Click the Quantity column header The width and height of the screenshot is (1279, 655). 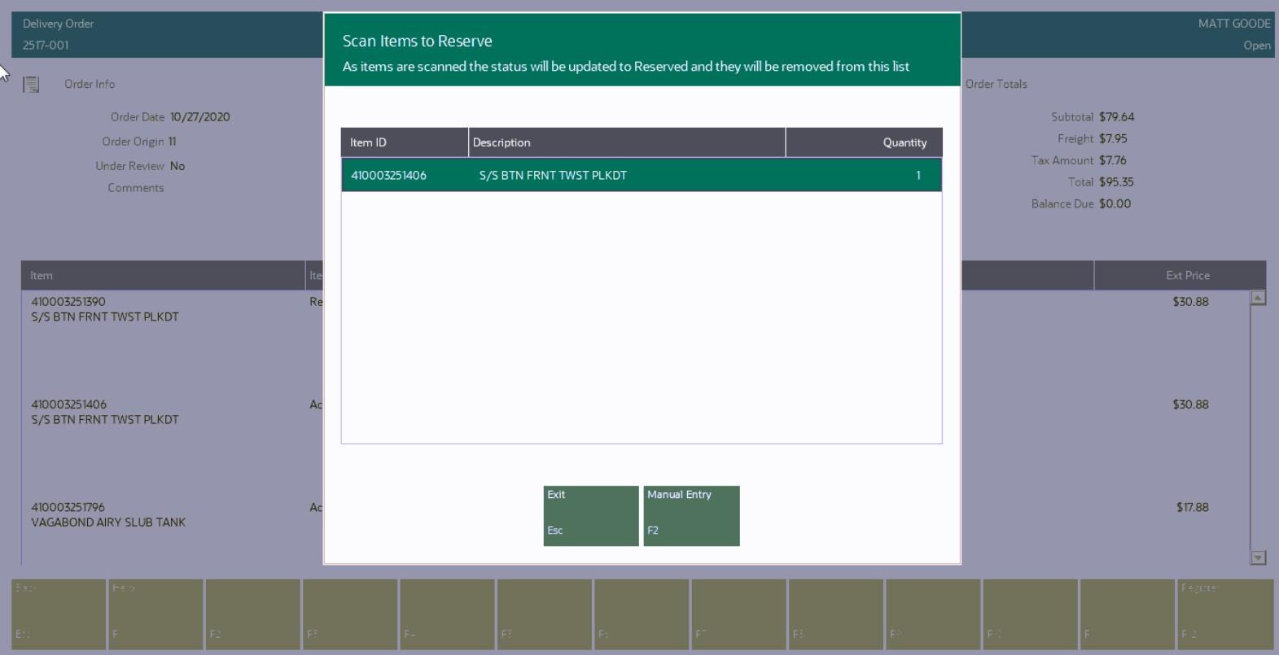coord(864,142)
